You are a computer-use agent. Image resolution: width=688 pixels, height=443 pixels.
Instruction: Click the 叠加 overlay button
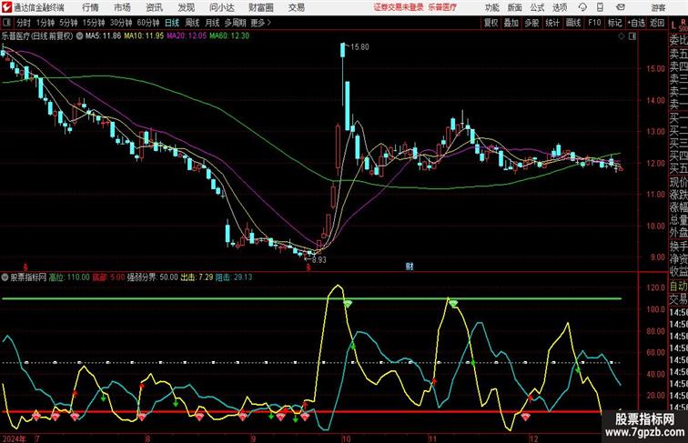click(511, 23)
